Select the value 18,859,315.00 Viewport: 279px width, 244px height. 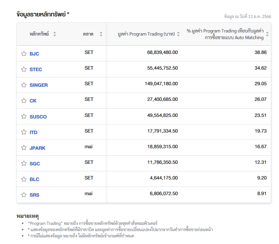162,147
